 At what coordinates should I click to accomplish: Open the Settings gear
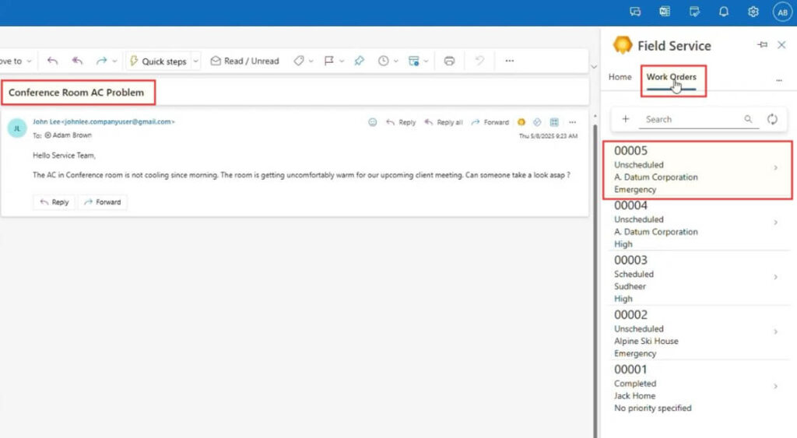(x=753, y=12)
